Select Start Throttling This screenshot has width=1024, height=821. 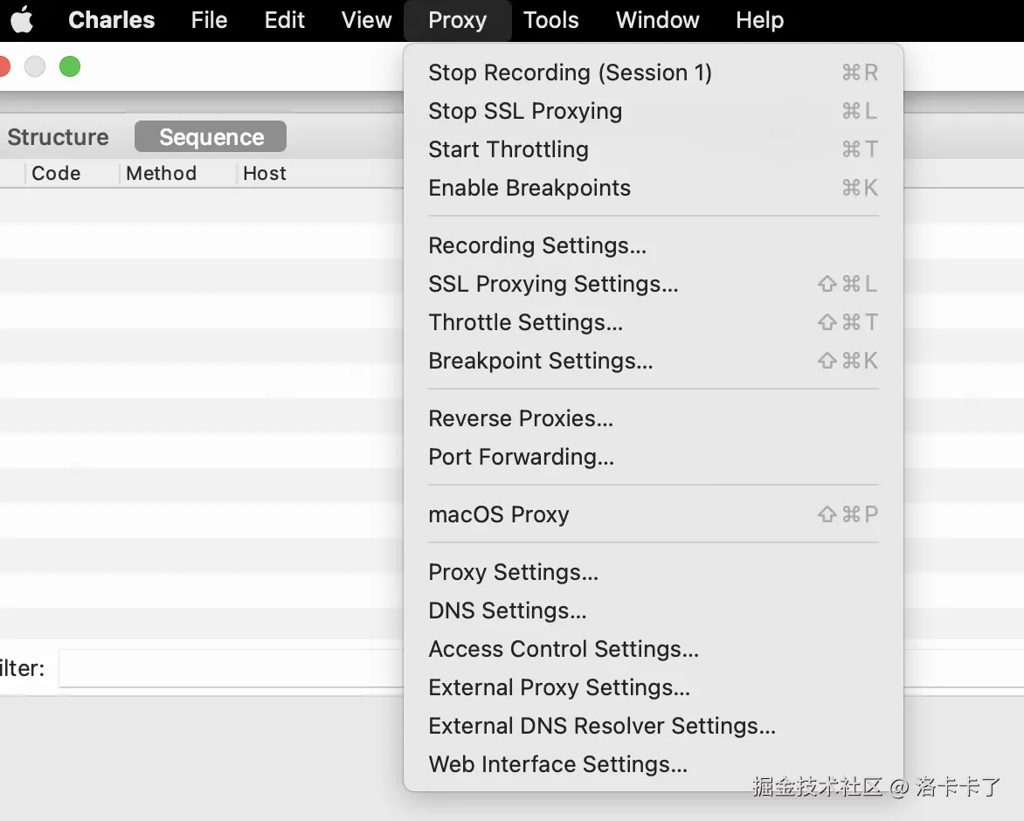pos(653,149)
